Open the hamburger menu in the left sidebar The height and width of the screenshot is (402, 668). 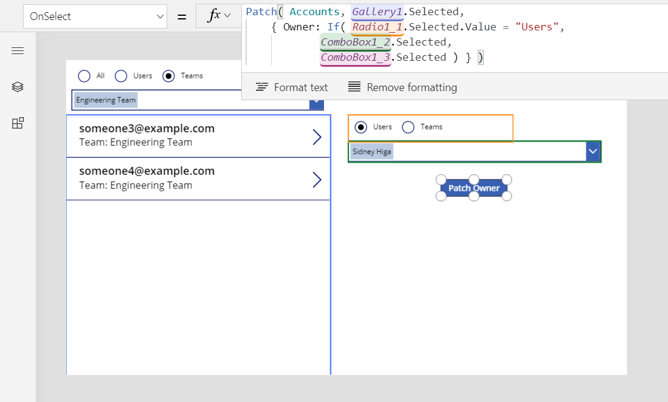pyautogui.click(x=18, y=51)
